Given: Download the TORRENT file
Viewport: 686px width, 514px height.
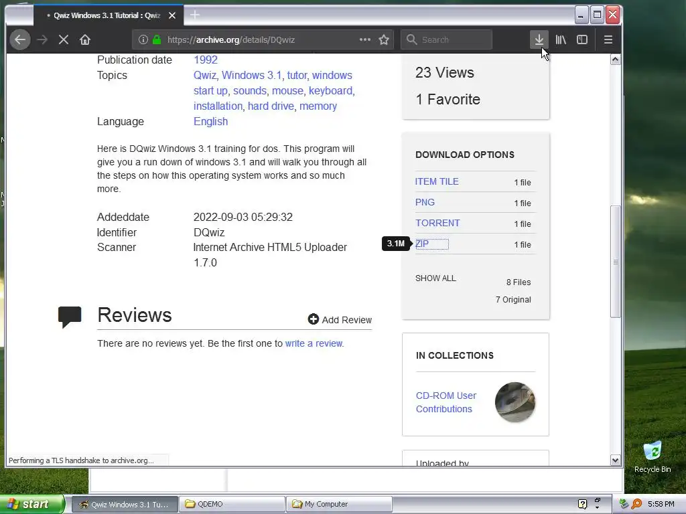Looking at the screenshot, I should click(x=437, y=223).
